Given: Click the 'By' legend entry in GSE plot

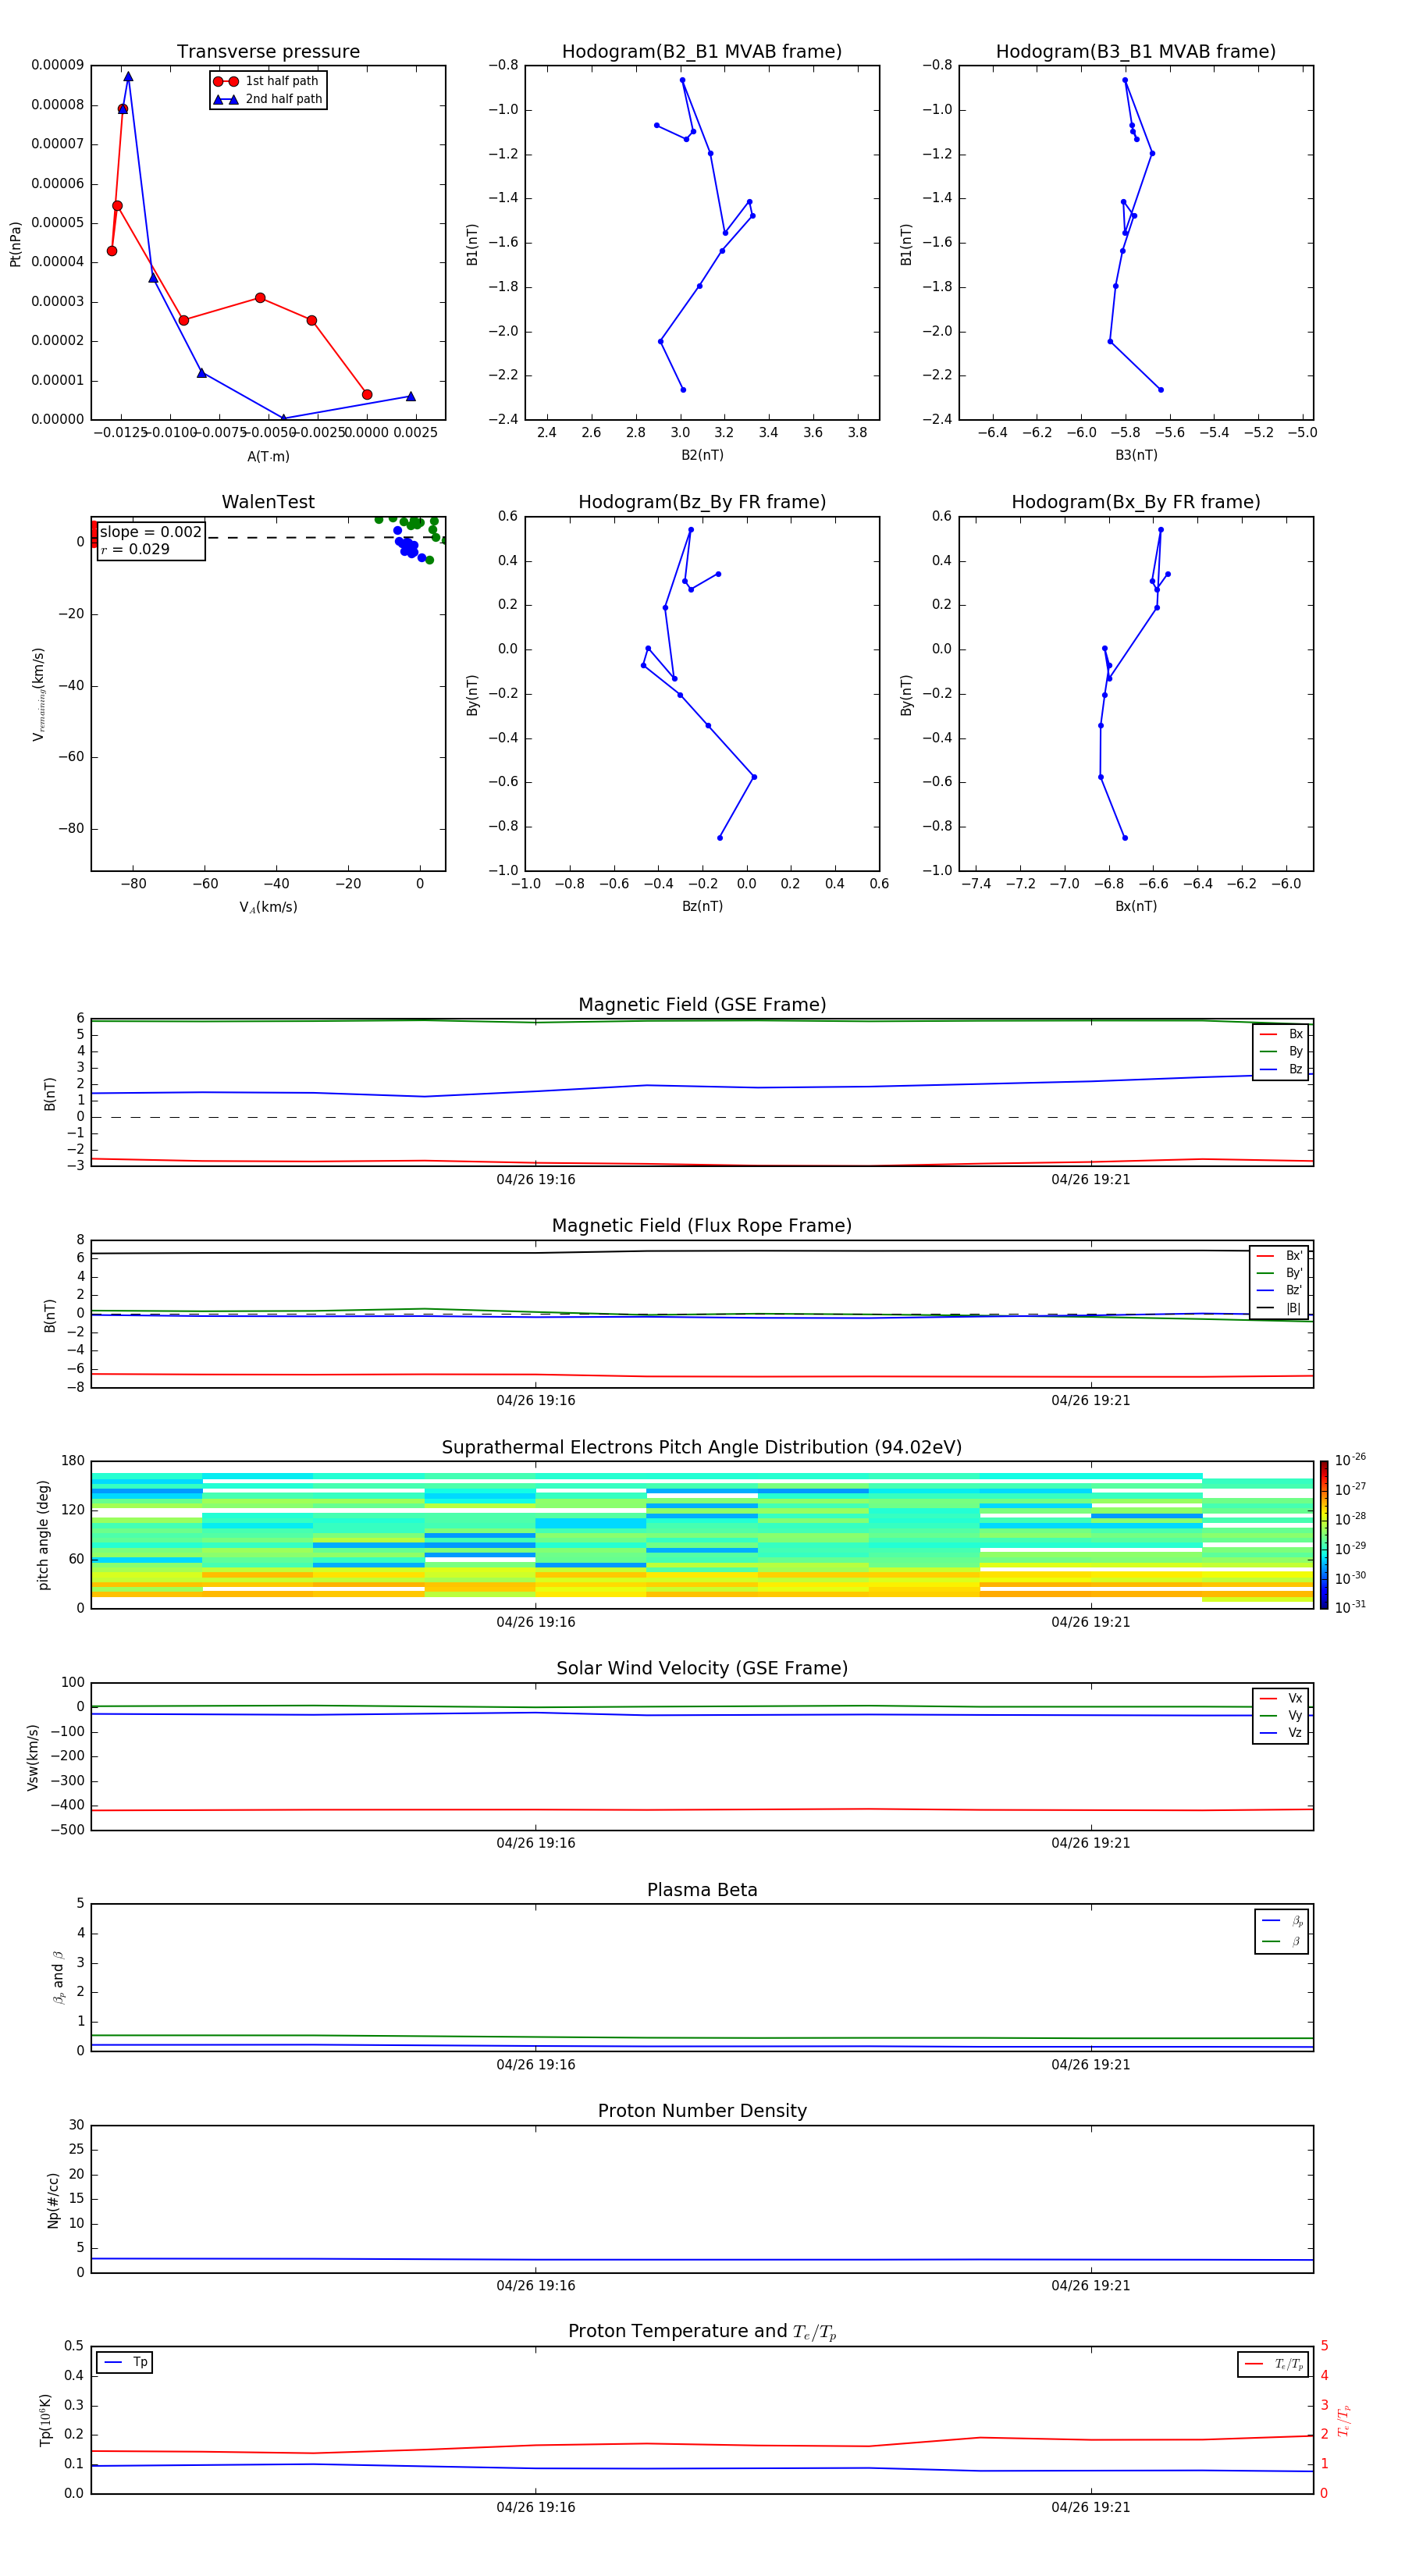Looking at the screenshot, I should pos(1282,1051).
